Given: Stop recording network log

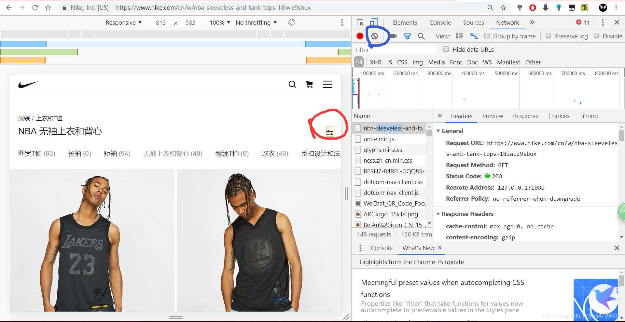Looking at the screenshot, I should coord(360,36).
